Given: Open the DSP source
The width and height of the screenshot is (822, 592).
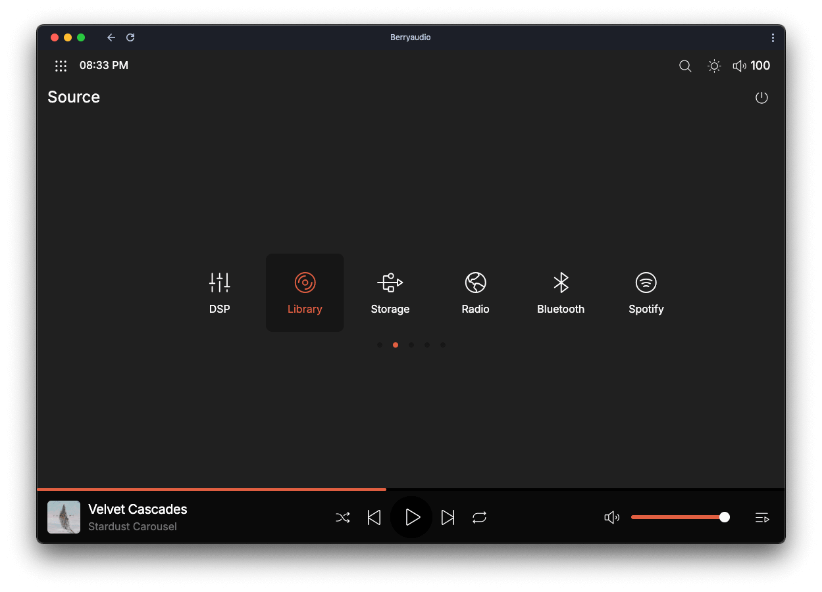Looking at the screenshot, I should tap(219, 292).
